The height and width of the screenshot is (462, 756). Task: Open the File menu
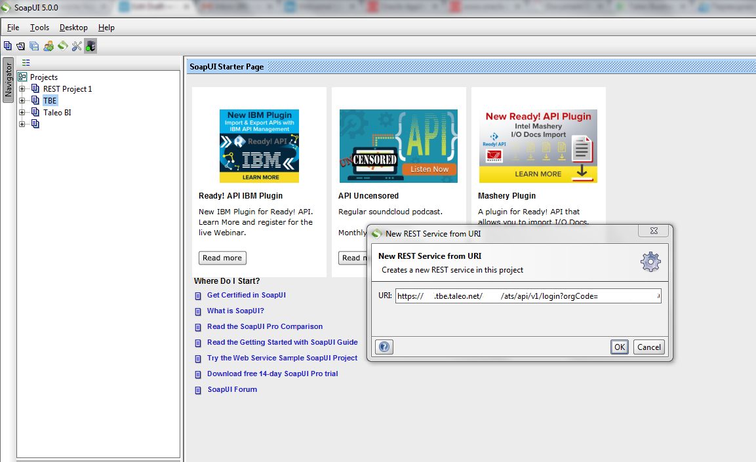click(x=13, y=28)
